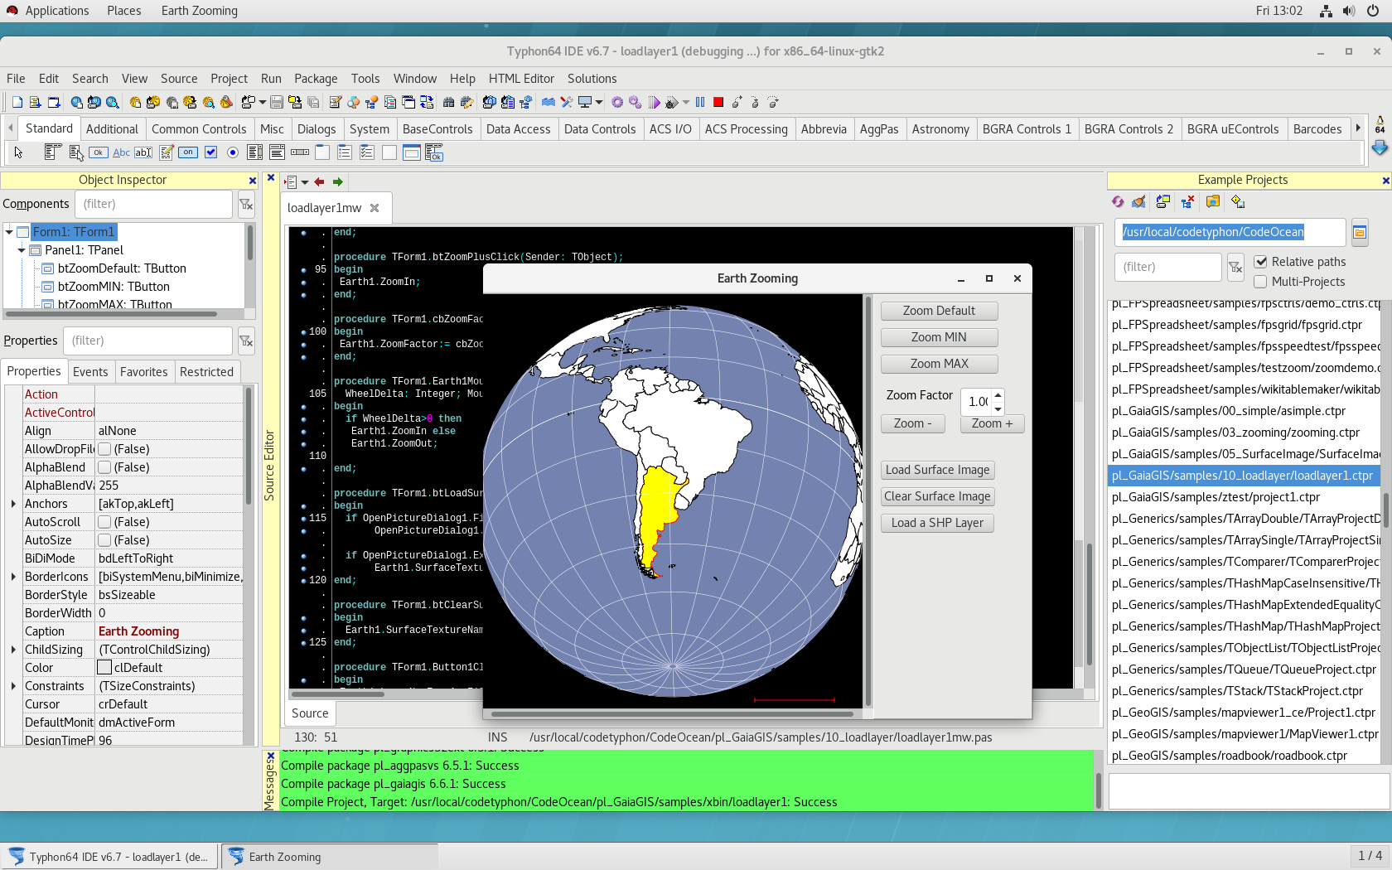Select the TMemo component from palette
Screen dimensions: 1392x870
(166, 152)
